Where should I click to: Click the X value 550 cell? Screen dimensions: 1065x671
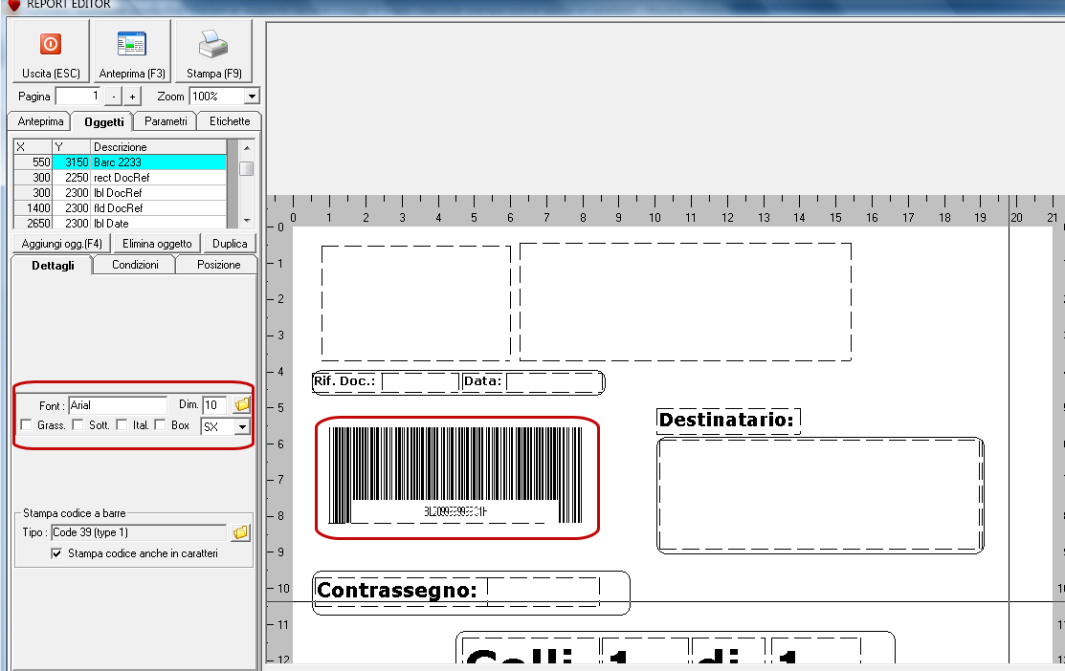coord(33,162)
